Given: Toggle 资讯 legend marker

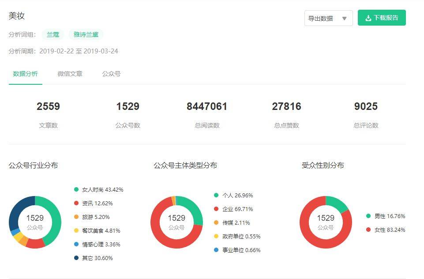Looking at the screenshot, I should pyautogui.click(x=76, y=203).
